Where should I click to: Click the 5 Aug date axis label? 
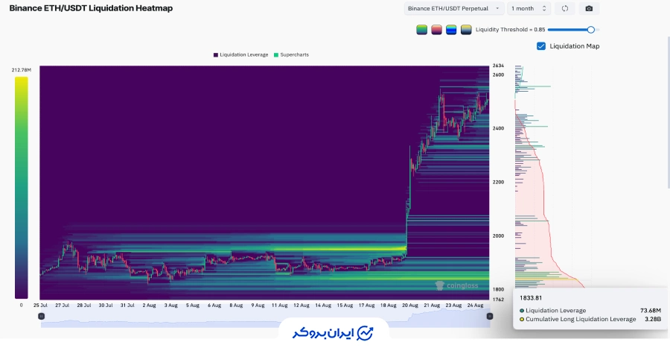(x=192, y=306)
